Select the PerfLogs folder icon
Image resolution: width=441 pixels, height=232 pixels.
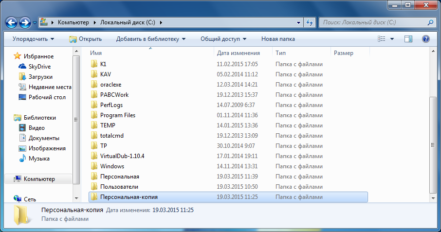point(94,105)
